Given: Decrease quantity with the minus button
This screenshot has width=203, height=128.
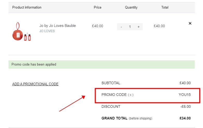Looking at the screenshot, I should point(121,27).
